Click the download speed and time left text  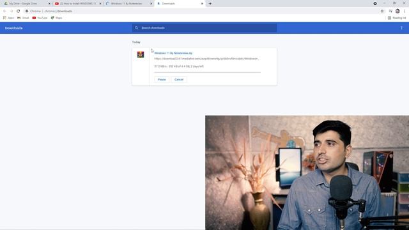click(x=179, y=66)
